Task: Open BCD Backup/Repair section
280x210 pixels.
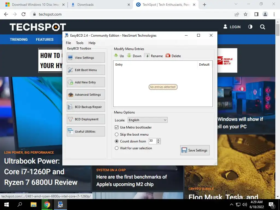Action: click(x=86, y=107)
